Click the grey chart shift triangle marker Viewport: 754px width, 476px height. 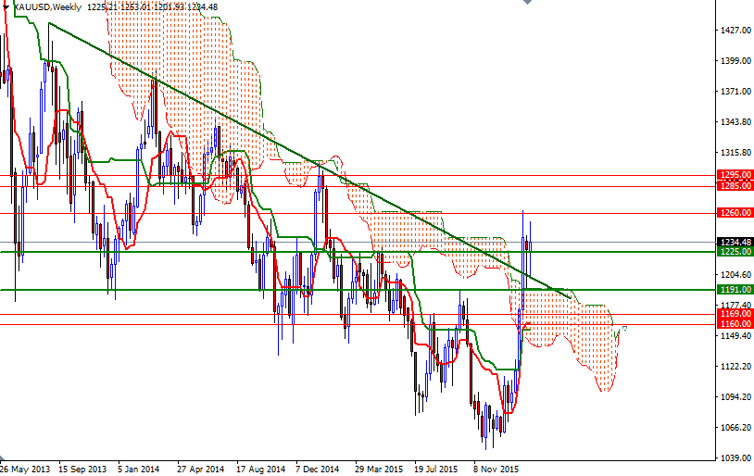[x=527, y=2]
